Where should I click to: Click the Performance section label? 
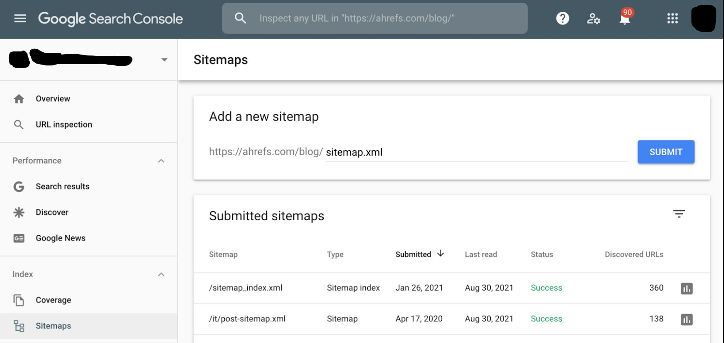point(37,161)
